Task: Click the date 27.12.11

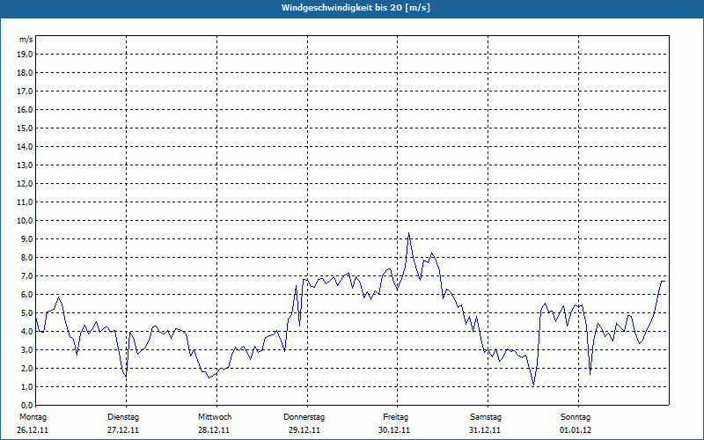Action: 123,430
